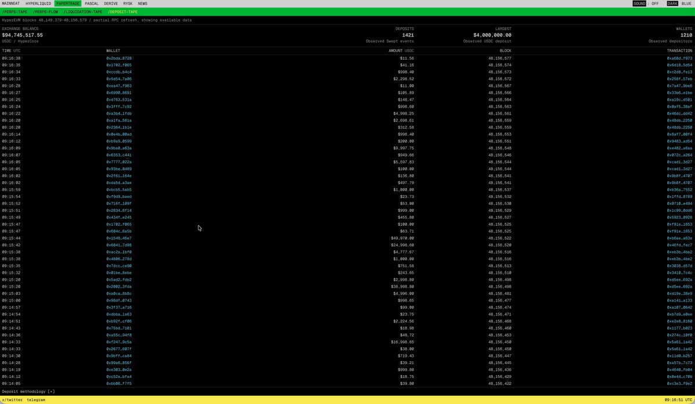Click the $9,997.75 amount cell
The image size is (695, 404).
pos(404,148)
